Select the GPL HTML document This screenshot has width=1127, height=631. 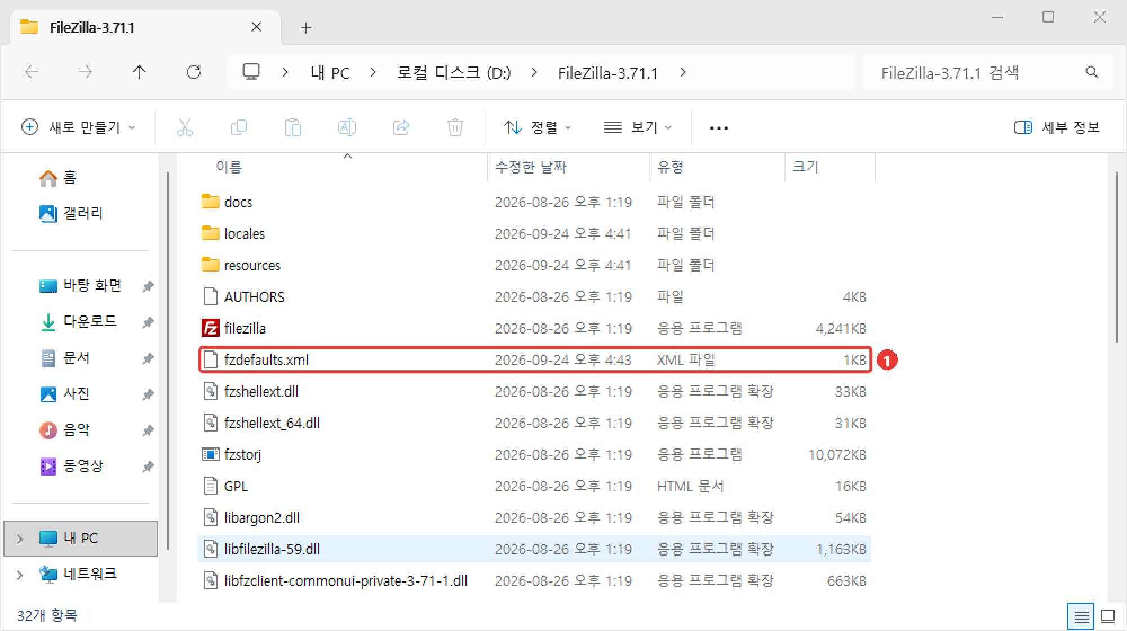534,486
